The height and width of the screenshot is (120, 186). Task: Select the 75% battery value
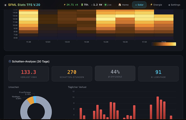coord(86,5)
